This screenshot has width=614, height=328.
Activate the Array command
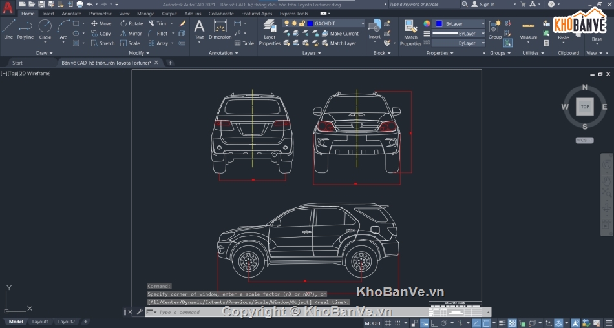(x=158, y=43)
